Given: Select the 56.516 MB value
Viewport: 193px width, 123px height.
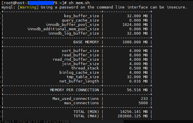Looking at the screenshot, I should coord(137,90).
